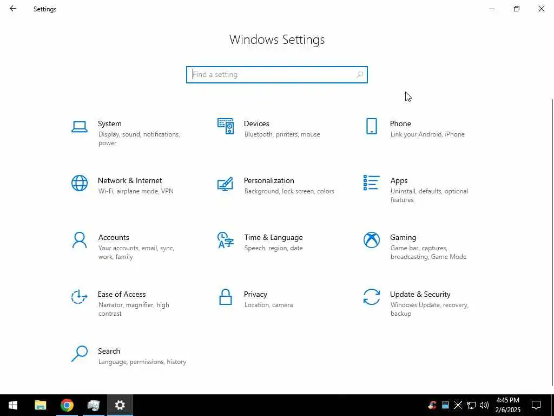Open the Personalization title
The image size is (554, 416).
pyautogui.click(x=269, y=180)
